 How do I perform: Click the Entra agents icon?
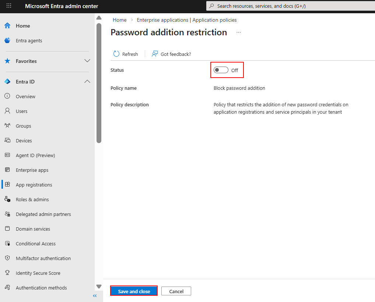pyautogui.click(x=7, y=40)
